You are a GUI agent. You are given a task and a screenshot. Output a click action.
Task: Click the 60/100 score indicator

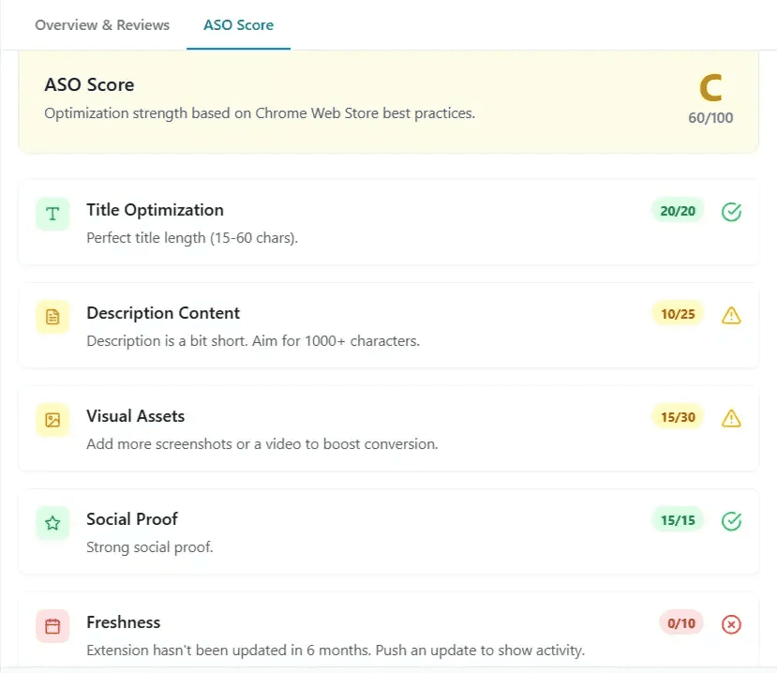coord(710,118)
